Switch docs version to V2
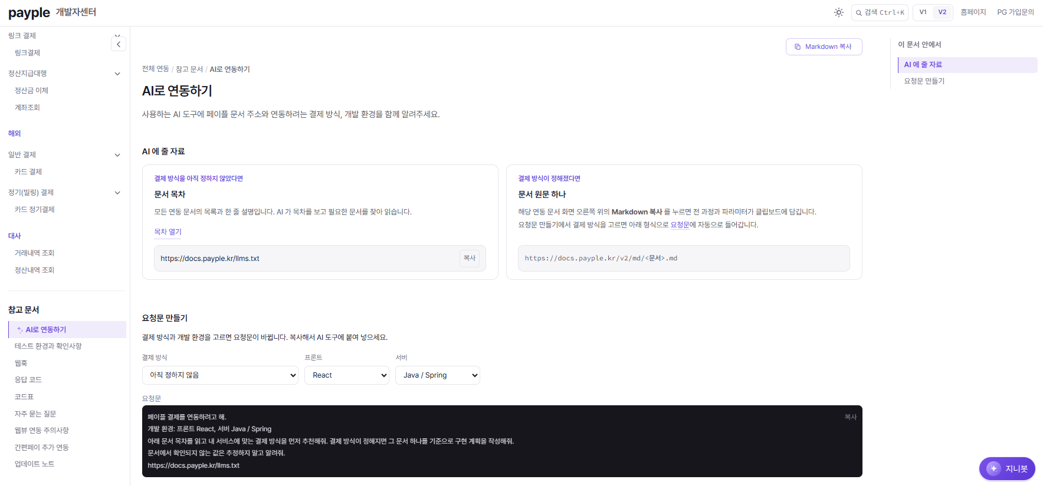 coord(942,12)
